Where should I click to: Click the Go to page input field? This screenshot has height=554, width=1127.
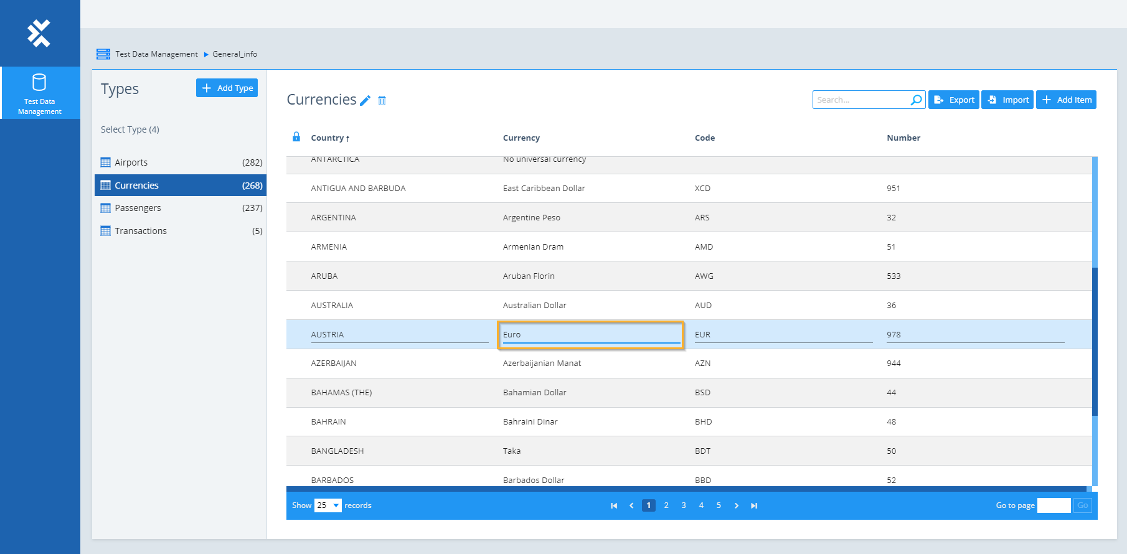click(x=1054, y=505)
